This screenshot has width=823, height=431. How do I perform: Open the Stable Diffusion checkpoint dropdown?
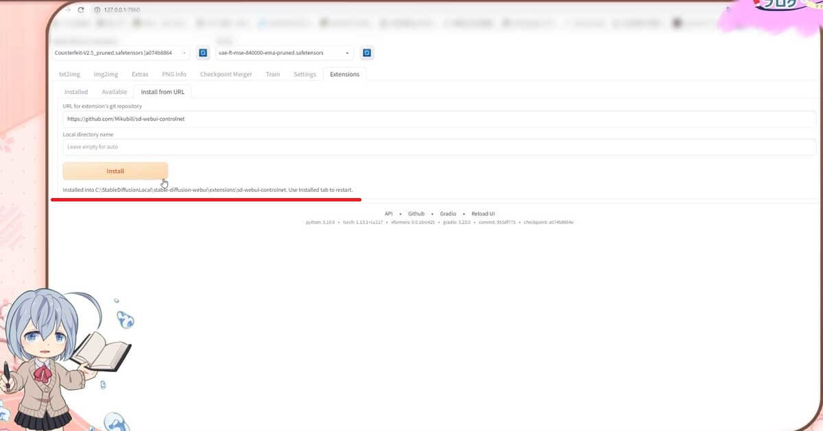pyautogui.click(x=120, y=53)
